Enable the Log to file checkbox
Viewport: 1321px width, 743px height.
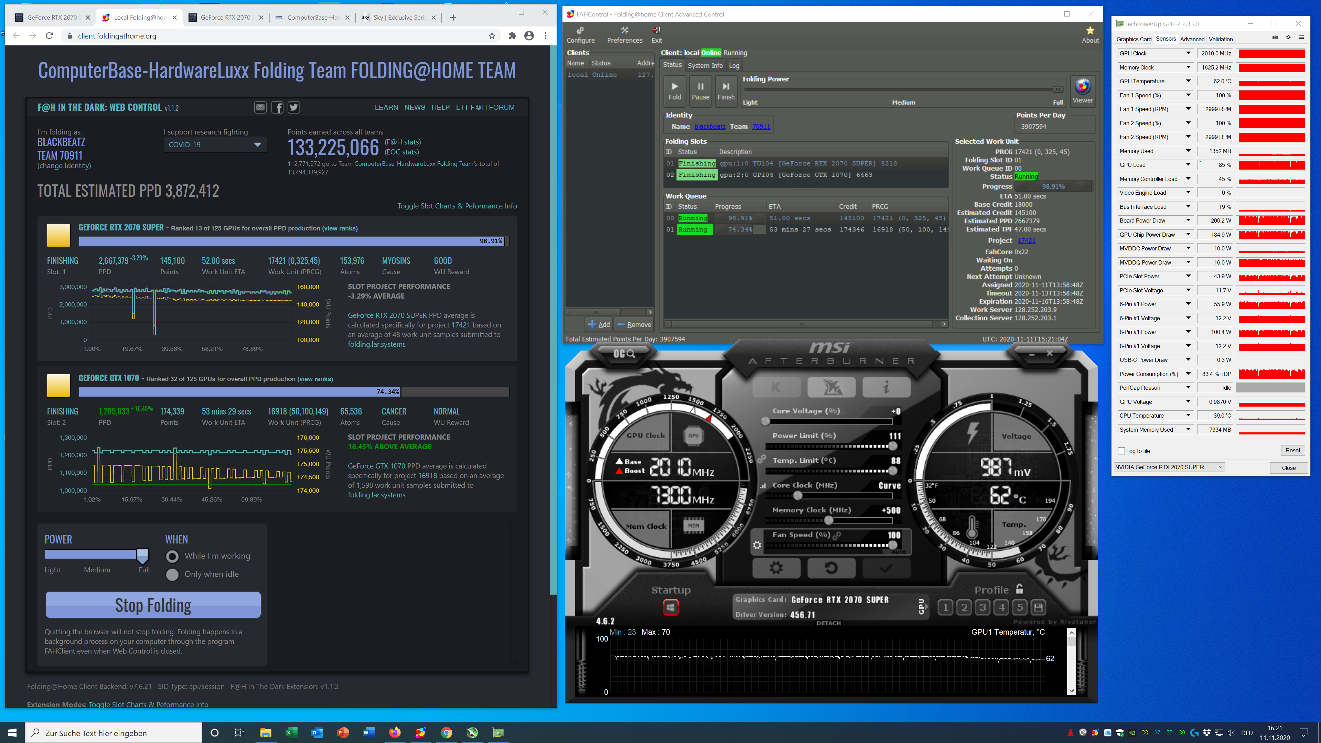click(x=1121, y=451)
